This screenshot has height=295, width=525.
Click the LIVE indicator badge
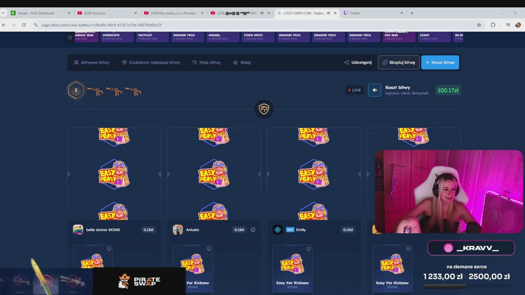click(x=355, y=90)
